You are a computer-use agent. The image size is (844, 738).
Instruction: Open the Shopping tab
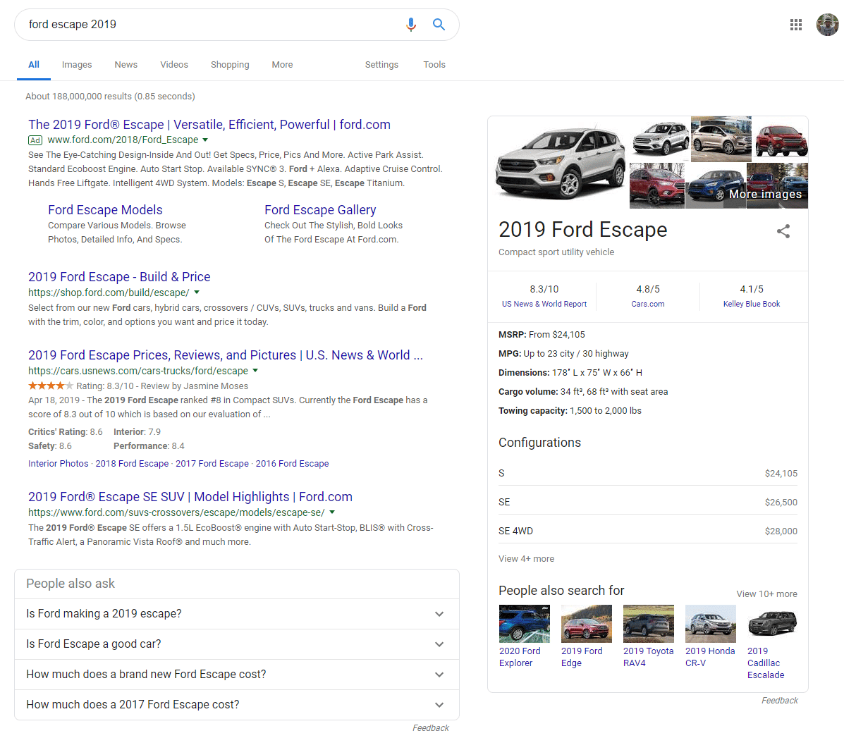coord(230,64)
